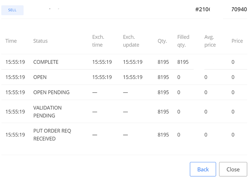Click filled qty 8195 in COMPLETE row
250x182 pixels.
click(x=183, y=62)
